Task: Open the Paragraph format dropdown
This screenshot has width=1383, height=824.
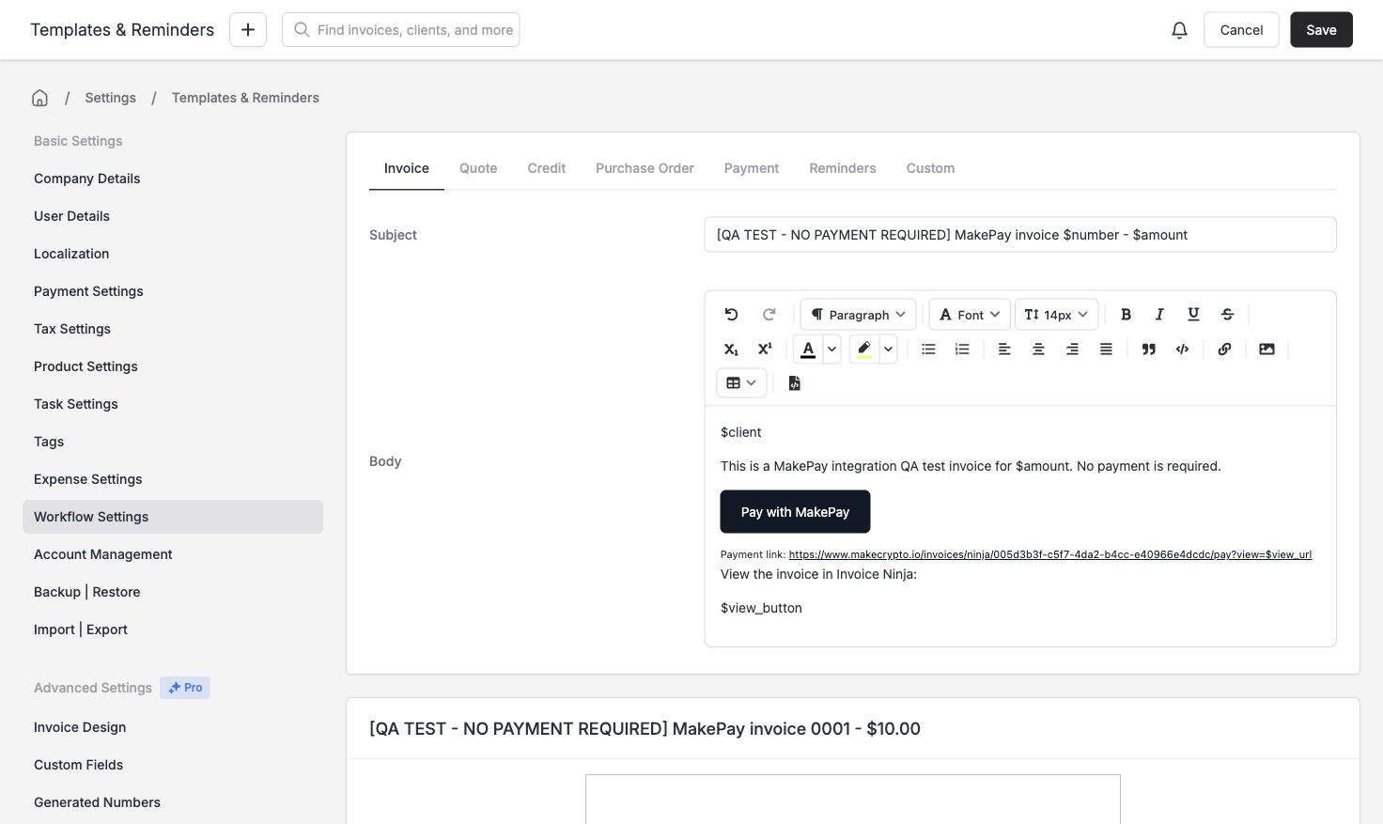Action: tap(858, 315)
